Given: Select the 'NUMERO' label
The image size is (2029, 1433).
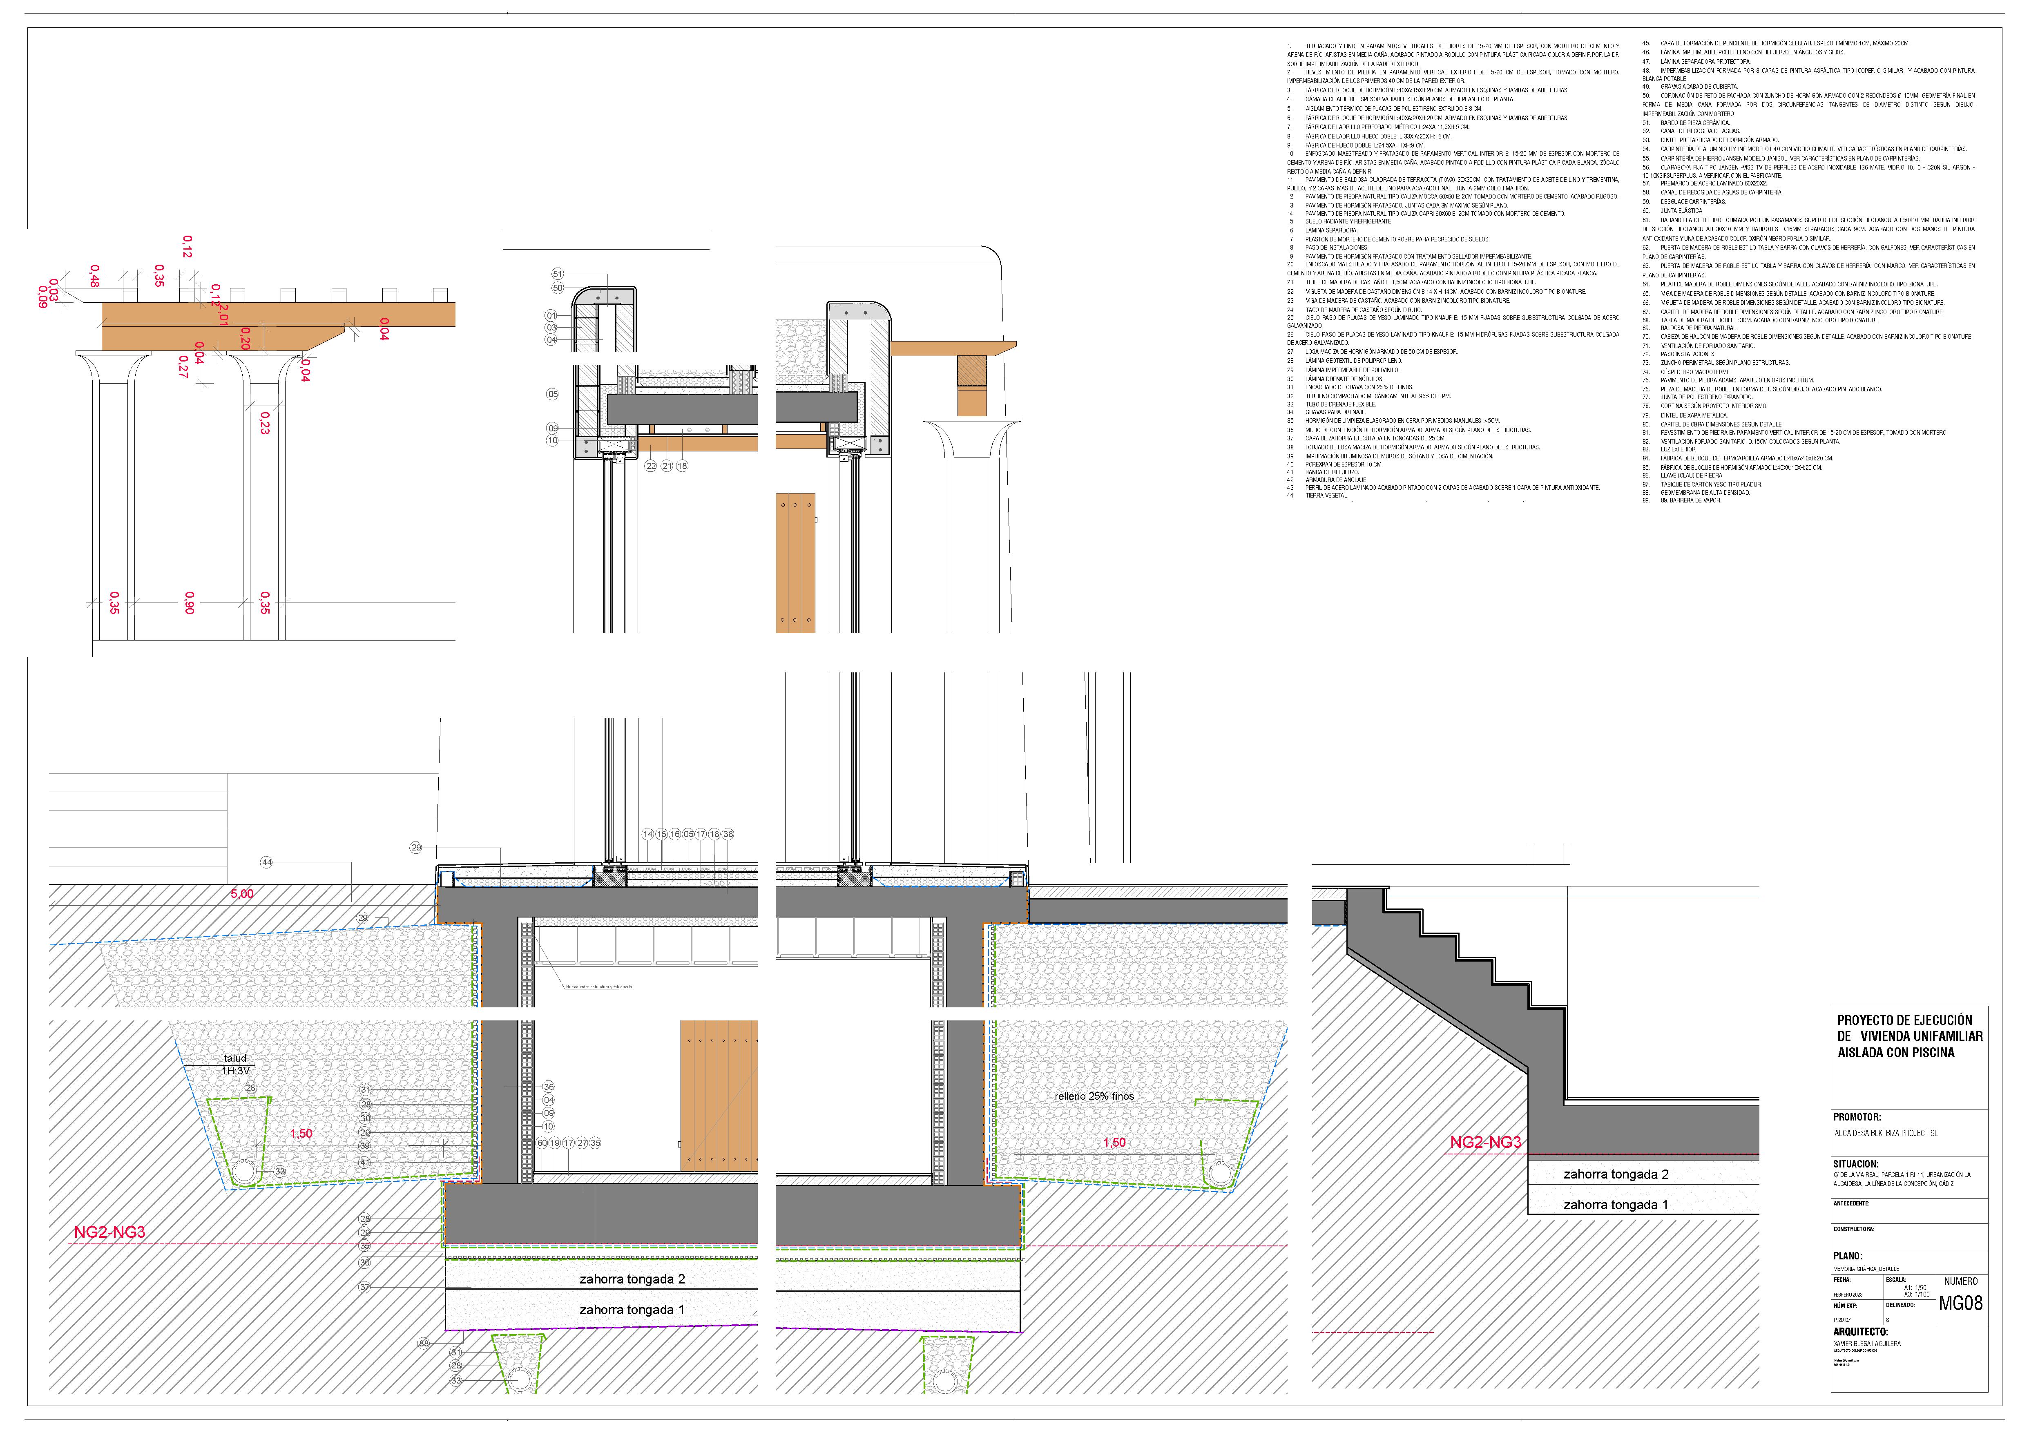Looking at the screenshot, I should [x=1961, y=1281].
